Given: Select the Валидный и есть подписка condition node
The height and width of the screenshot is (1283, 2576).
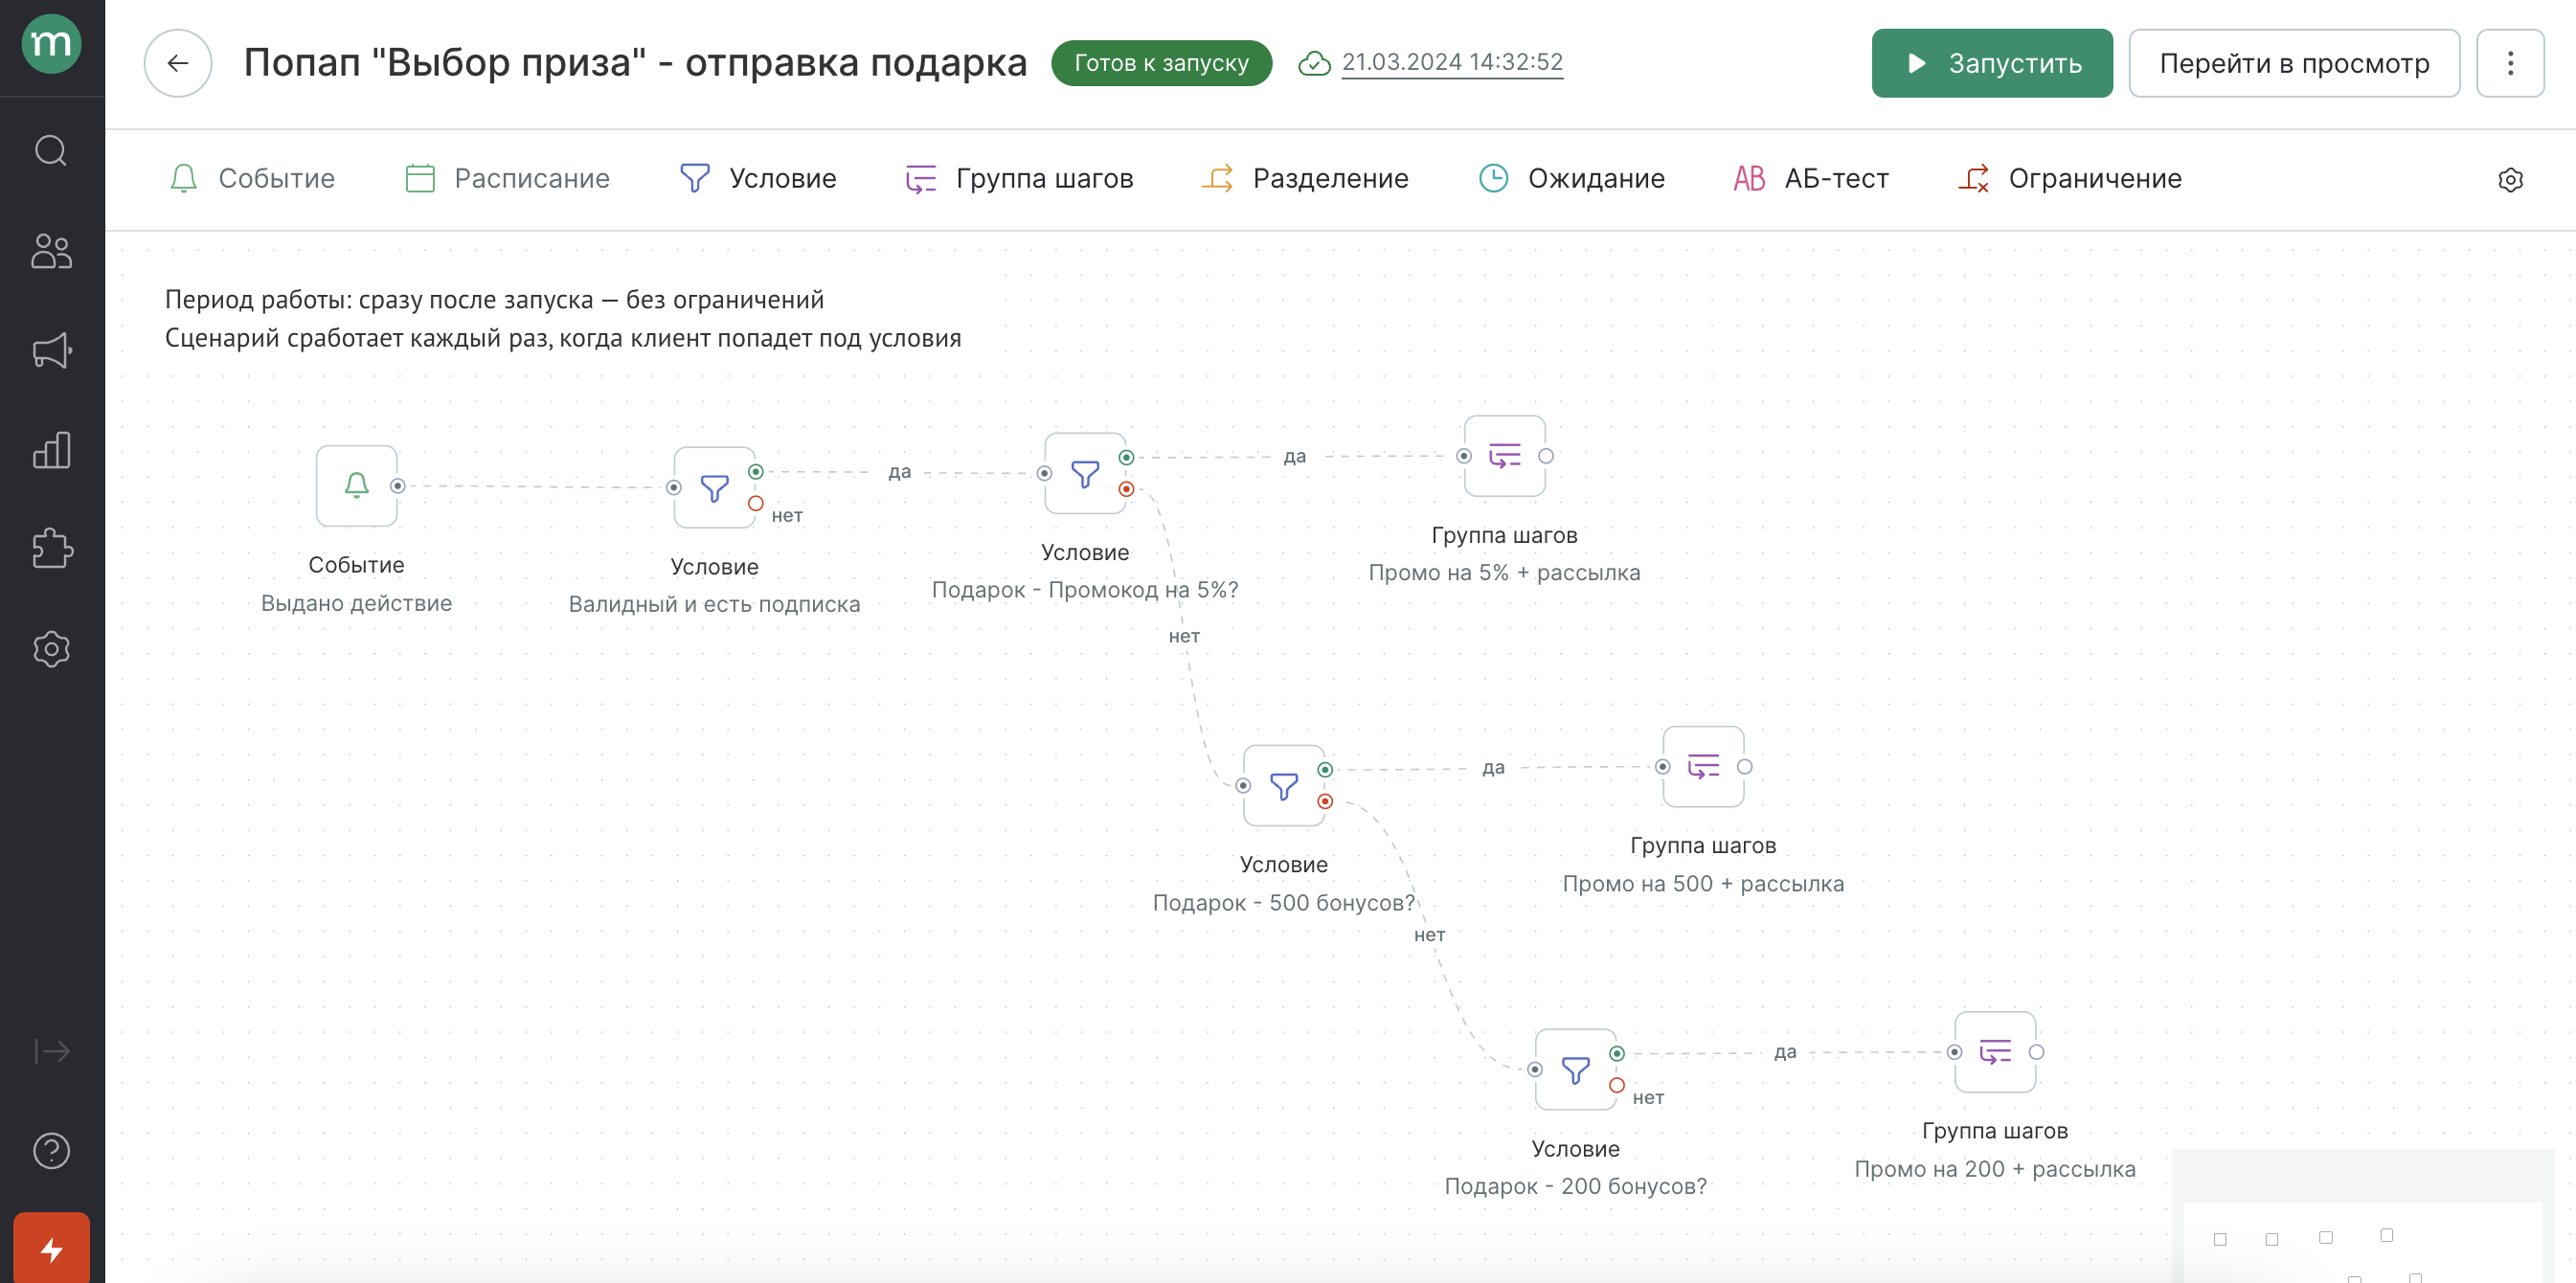Looking at the screenshot, I should (714, 487).
